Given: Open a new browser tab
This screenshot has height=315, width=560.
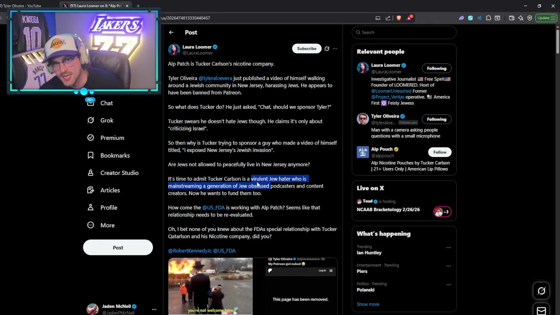Looking at the screenshot, I should pyautogui.click(x=138, y=6).
